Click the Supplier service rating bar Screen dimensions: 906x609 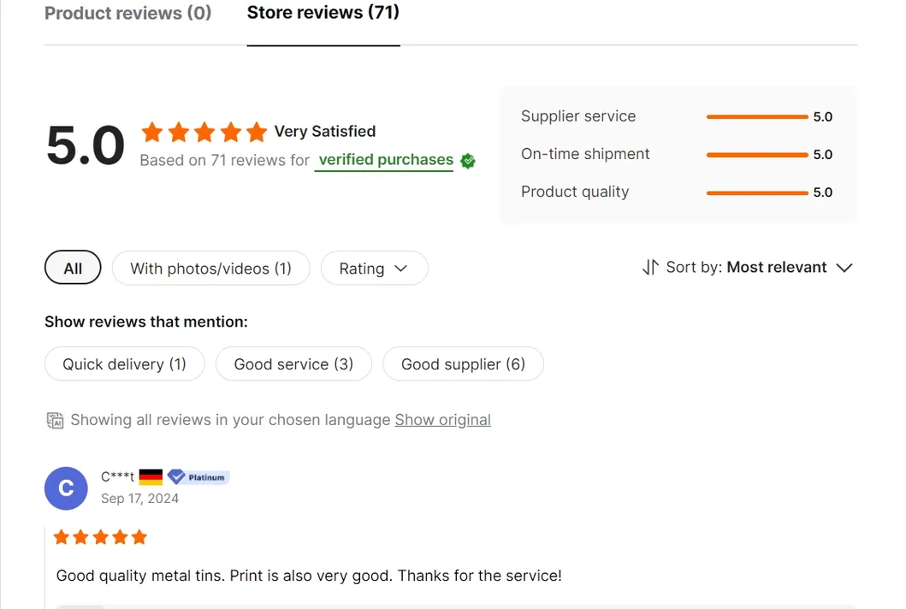pos(757,117)
